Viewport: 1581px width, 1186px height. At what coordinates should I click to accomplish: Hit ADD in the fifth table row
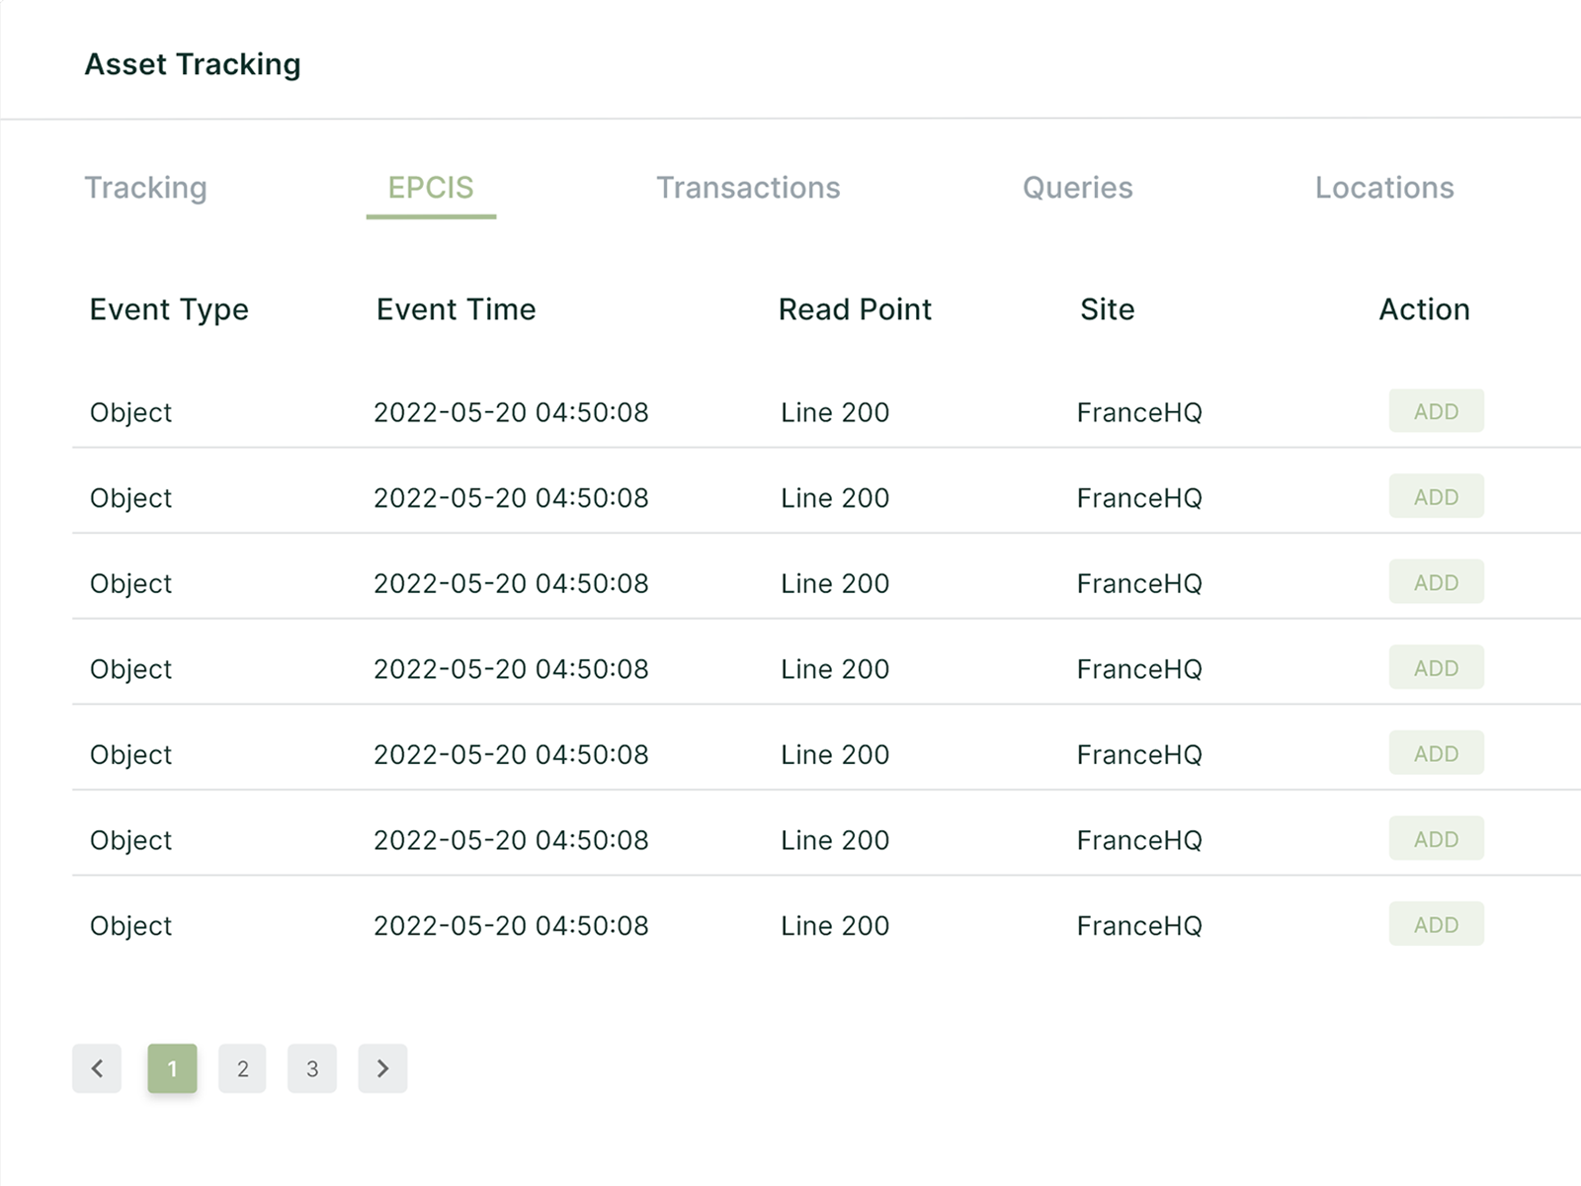[x=1436, y=753]
